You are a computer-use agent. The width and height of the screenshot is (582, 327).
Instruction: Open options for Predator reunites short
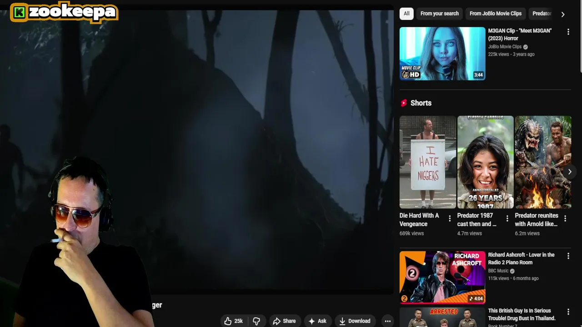point(565,218)
